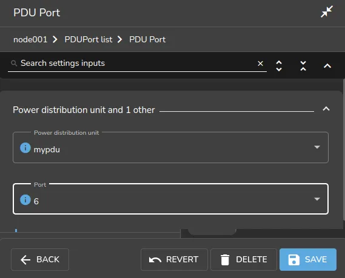
Task: Collapse the PDU Port panel via the shrink icon
Action: click(x=327, y=11)
